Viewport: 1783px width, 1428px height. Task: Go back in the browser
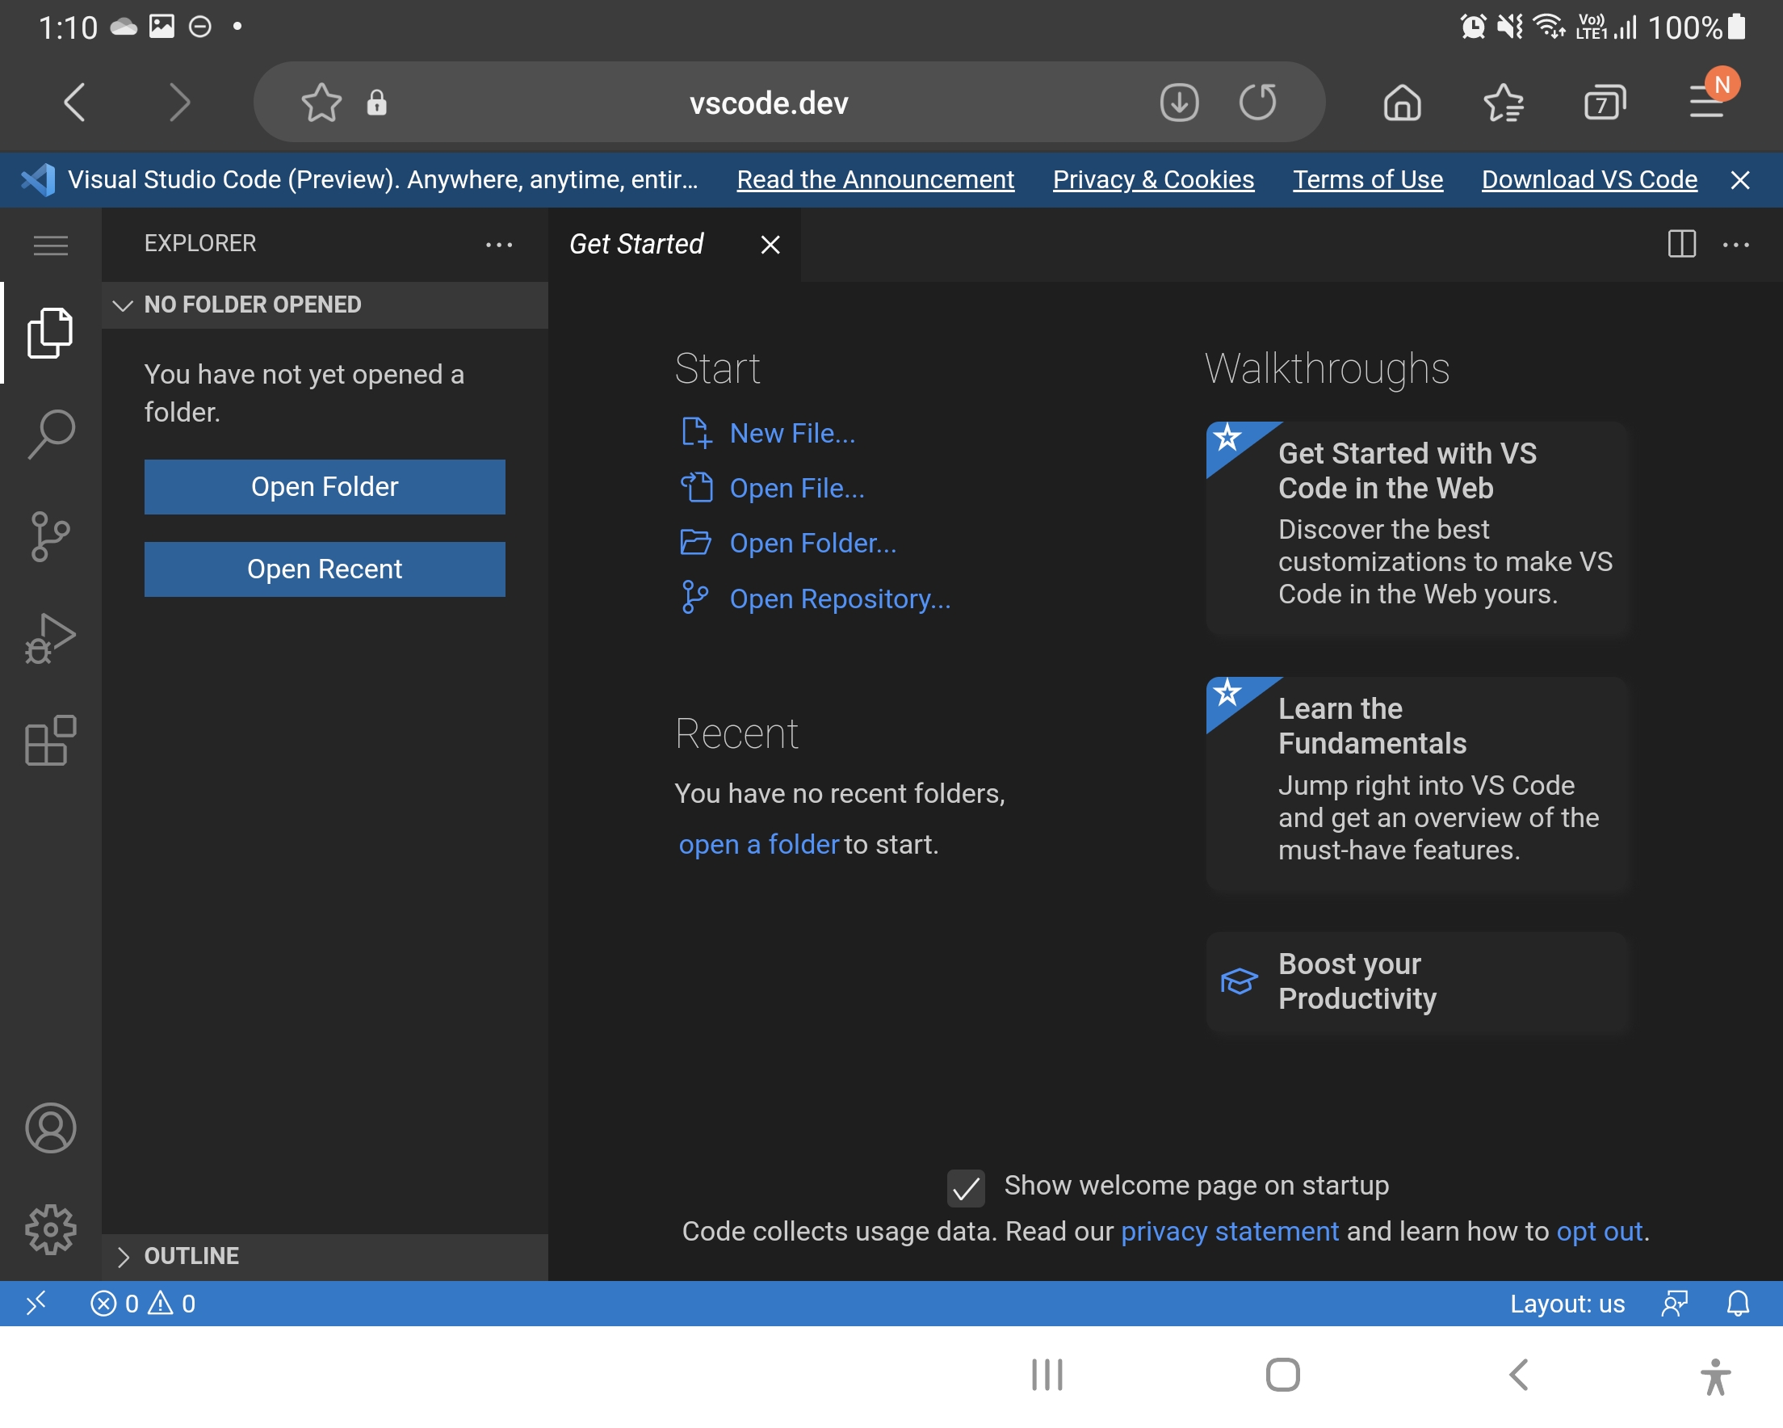click(74, 103)
